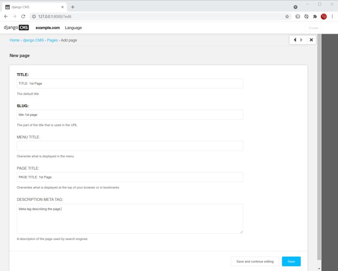Image resolution: width=338 pixels, height=271 pixels.
Task: Open the three-dot browser menu
Action: click(x=333, y=16)
